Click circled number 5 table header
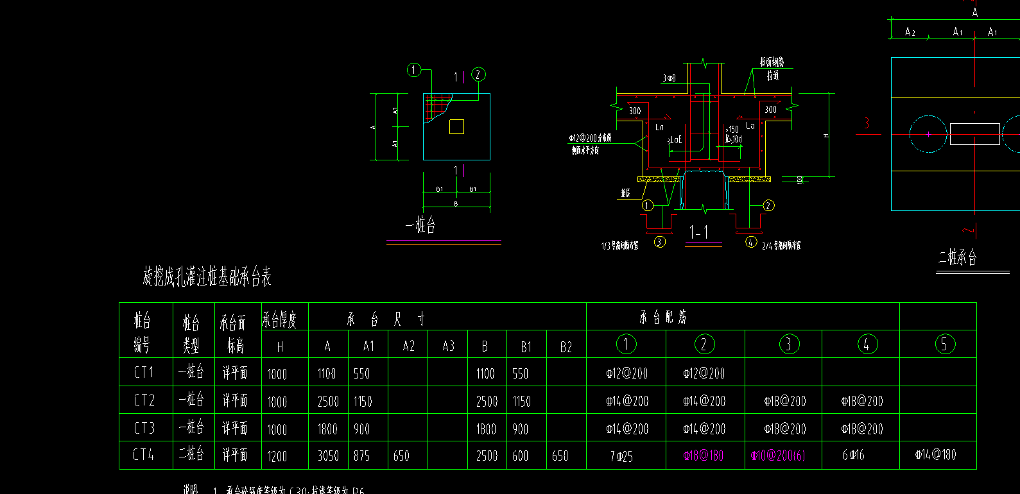This screenshot has width=1020, height=494. point(944,345)
